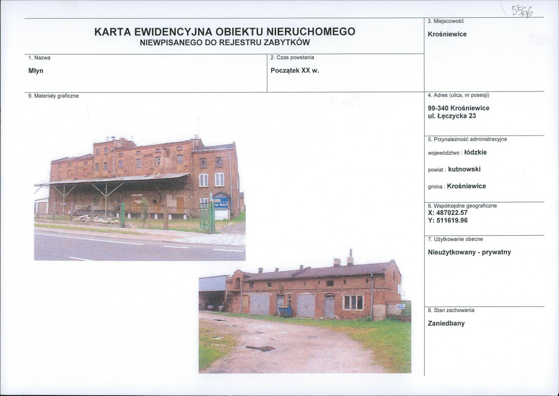
Task: Select the coordinate 'Y: 511619.96'
Action: tap(448, 220)
